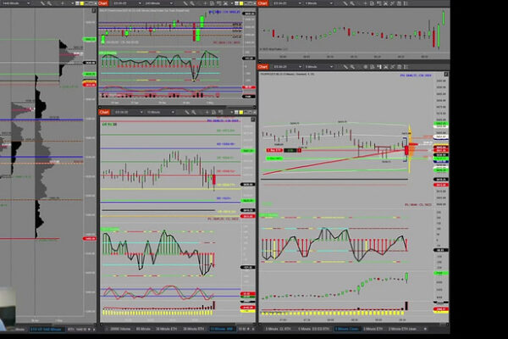Show data box in 240 Minute chart toolbar
Screen dimensions: 508x339
pyautogui.click(x=213, y=3)
